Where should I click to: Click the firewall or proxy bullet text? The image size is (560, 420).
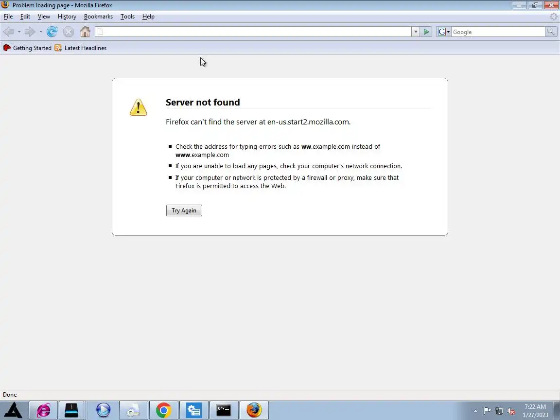pos(287,182)
